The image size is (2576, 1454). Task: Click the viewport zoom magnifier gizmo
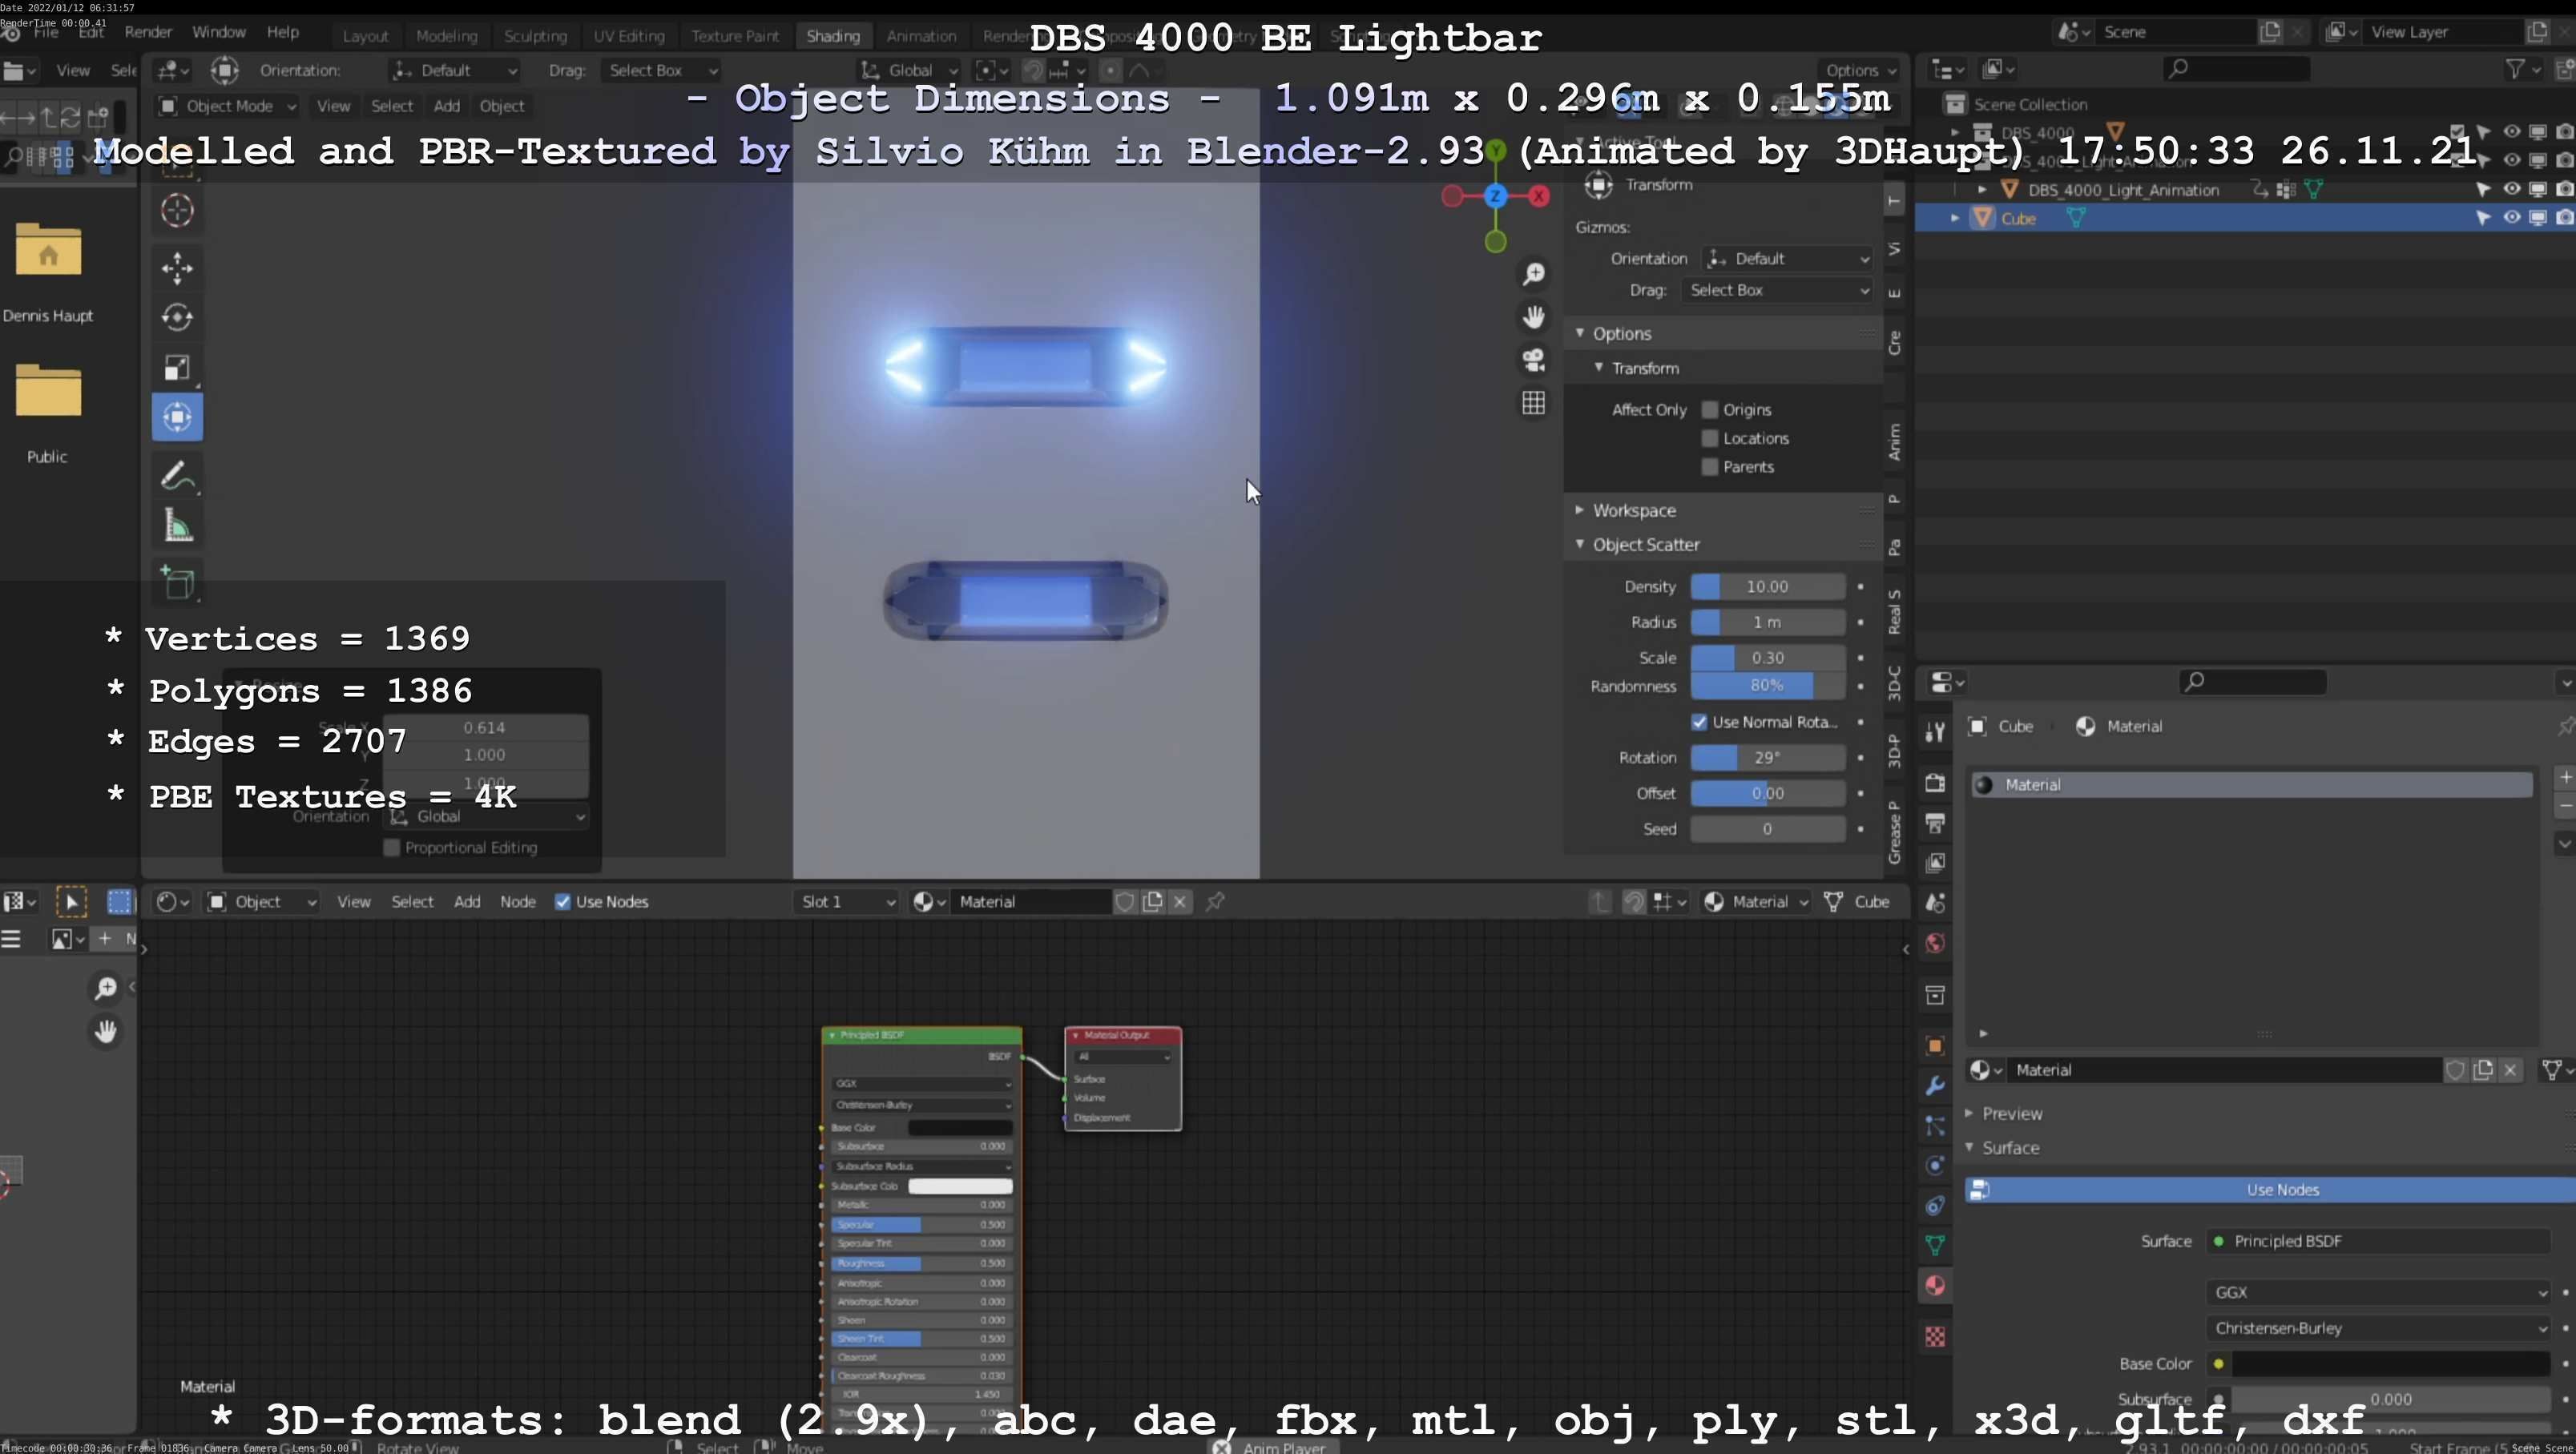coord(1533,274)
